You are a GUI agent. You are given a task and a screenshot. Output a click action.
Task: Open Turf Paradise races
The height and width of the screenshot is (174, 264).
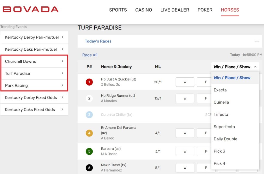tap(34, 74)
